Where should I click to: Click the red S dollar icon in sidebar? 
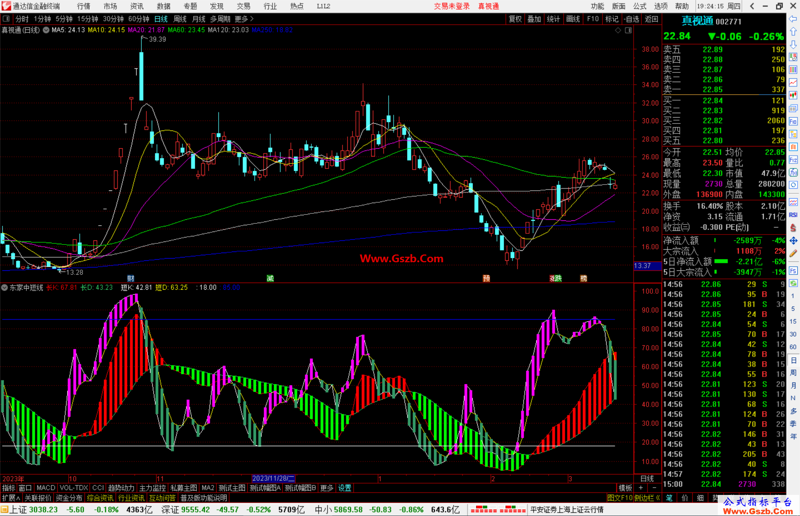pyautogui.click(x=793, y=228)
